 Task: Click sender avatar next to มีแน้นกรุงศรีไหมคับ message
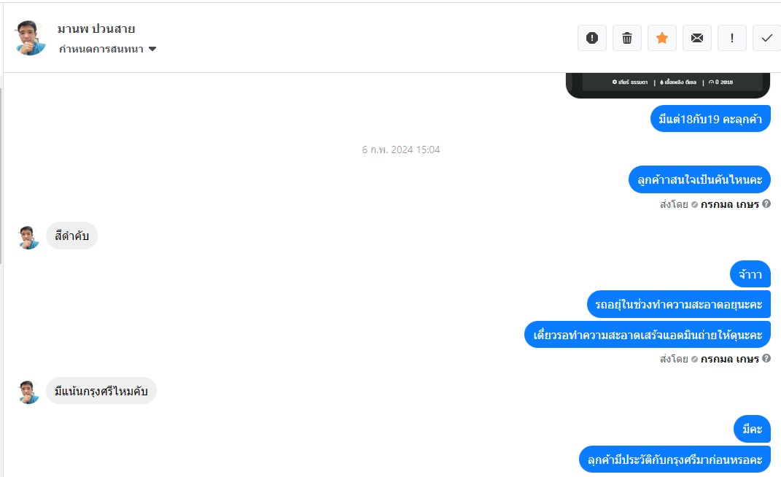29,392
